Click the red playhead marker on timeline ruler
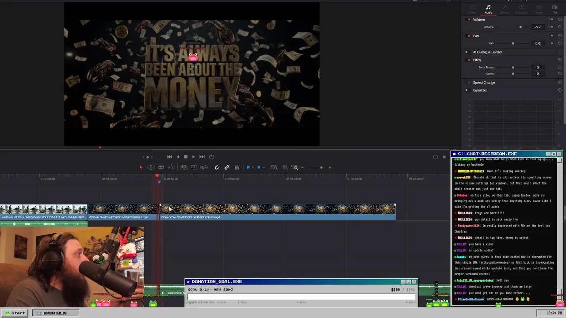Image resolution: width=566 pixels, height=318 pixels. pyautogui.click(x=157, y=177)
